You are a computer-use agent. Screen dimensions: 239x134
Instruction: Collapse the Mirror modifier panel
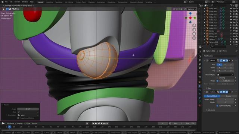point(204,60)
